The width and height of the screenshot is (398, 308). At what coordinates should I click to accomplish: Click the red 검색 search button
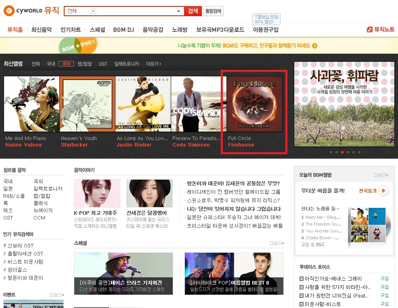(193, 11)
